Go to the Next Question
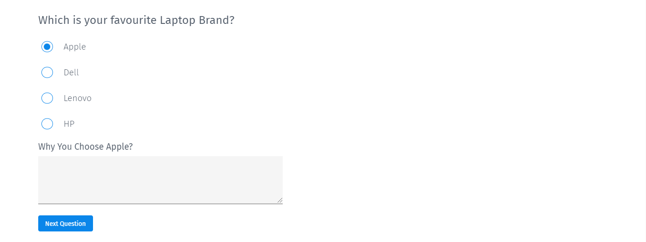 pyautogui.click(x=65, y=224)
